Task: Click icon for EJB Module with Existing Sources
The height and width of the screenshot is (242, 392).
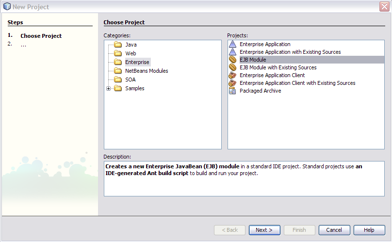Action: [x=232, y=67]
